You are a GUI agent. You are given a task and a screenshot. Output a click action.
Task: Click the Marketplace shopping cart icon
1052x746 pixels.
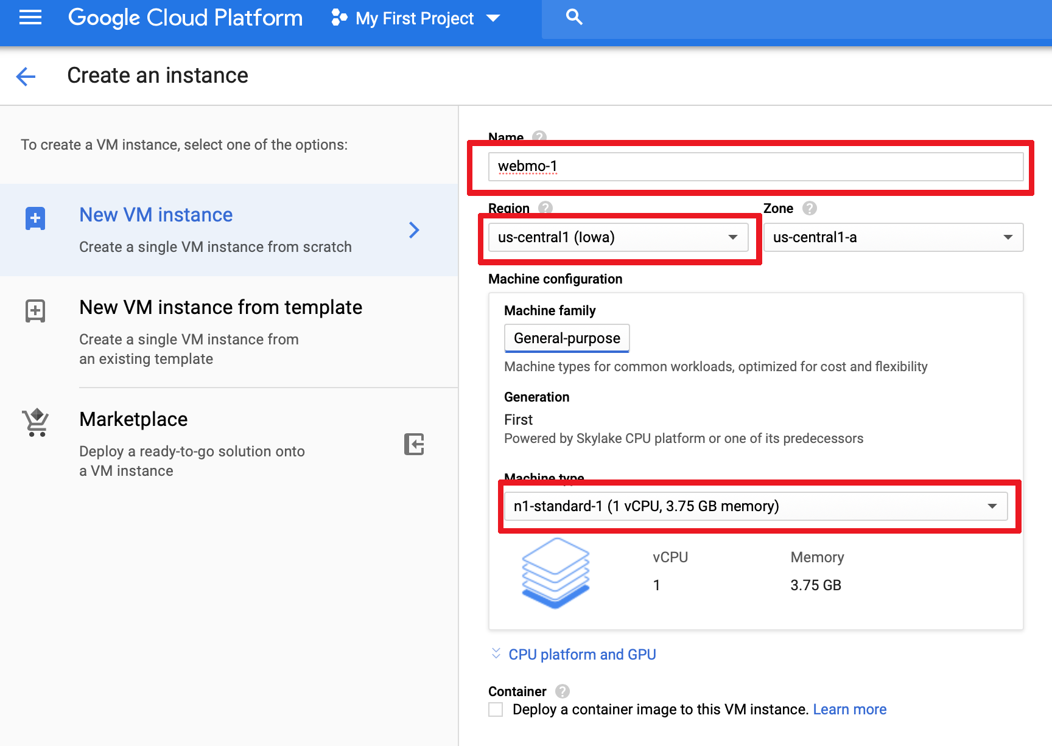(x=36, y=422)
